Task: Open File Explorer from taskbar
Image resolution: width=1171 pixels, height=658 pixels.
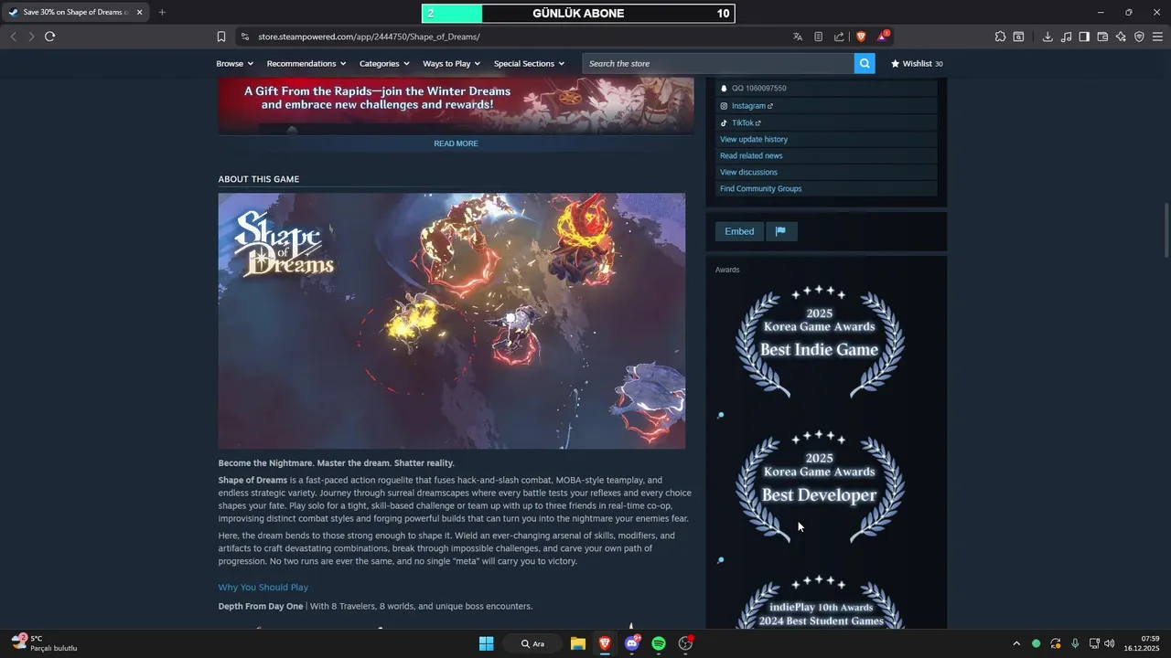Action: click(x=577, y=643)
